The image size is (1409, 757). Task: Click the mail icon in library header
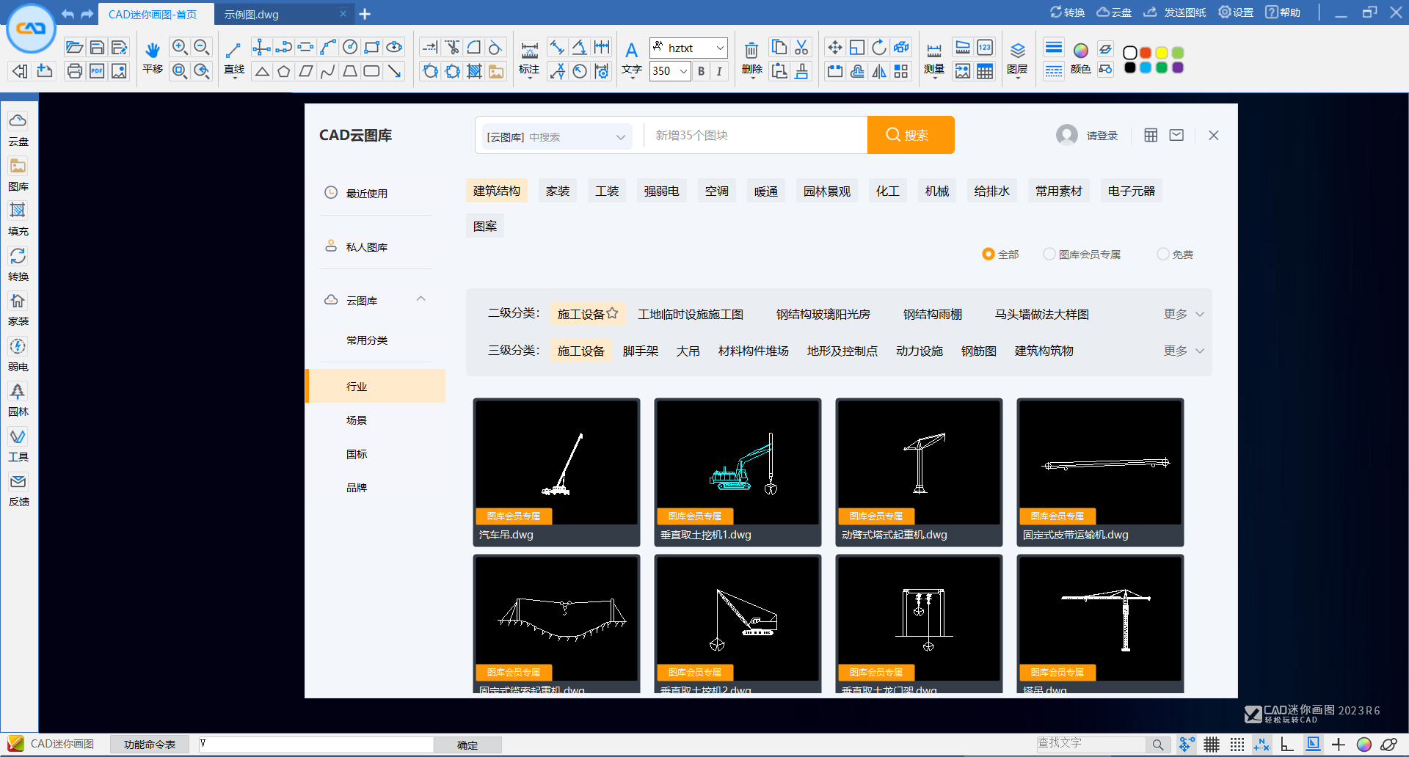1176,135
